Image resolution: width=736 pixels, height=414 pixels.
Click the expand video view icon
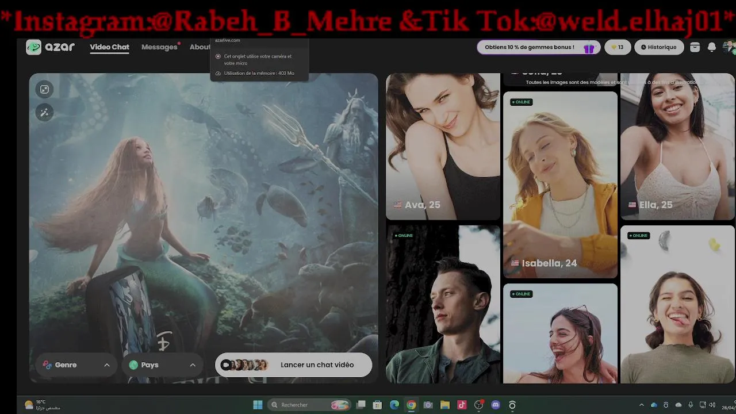pyautogui.click(x=44, y=89)
